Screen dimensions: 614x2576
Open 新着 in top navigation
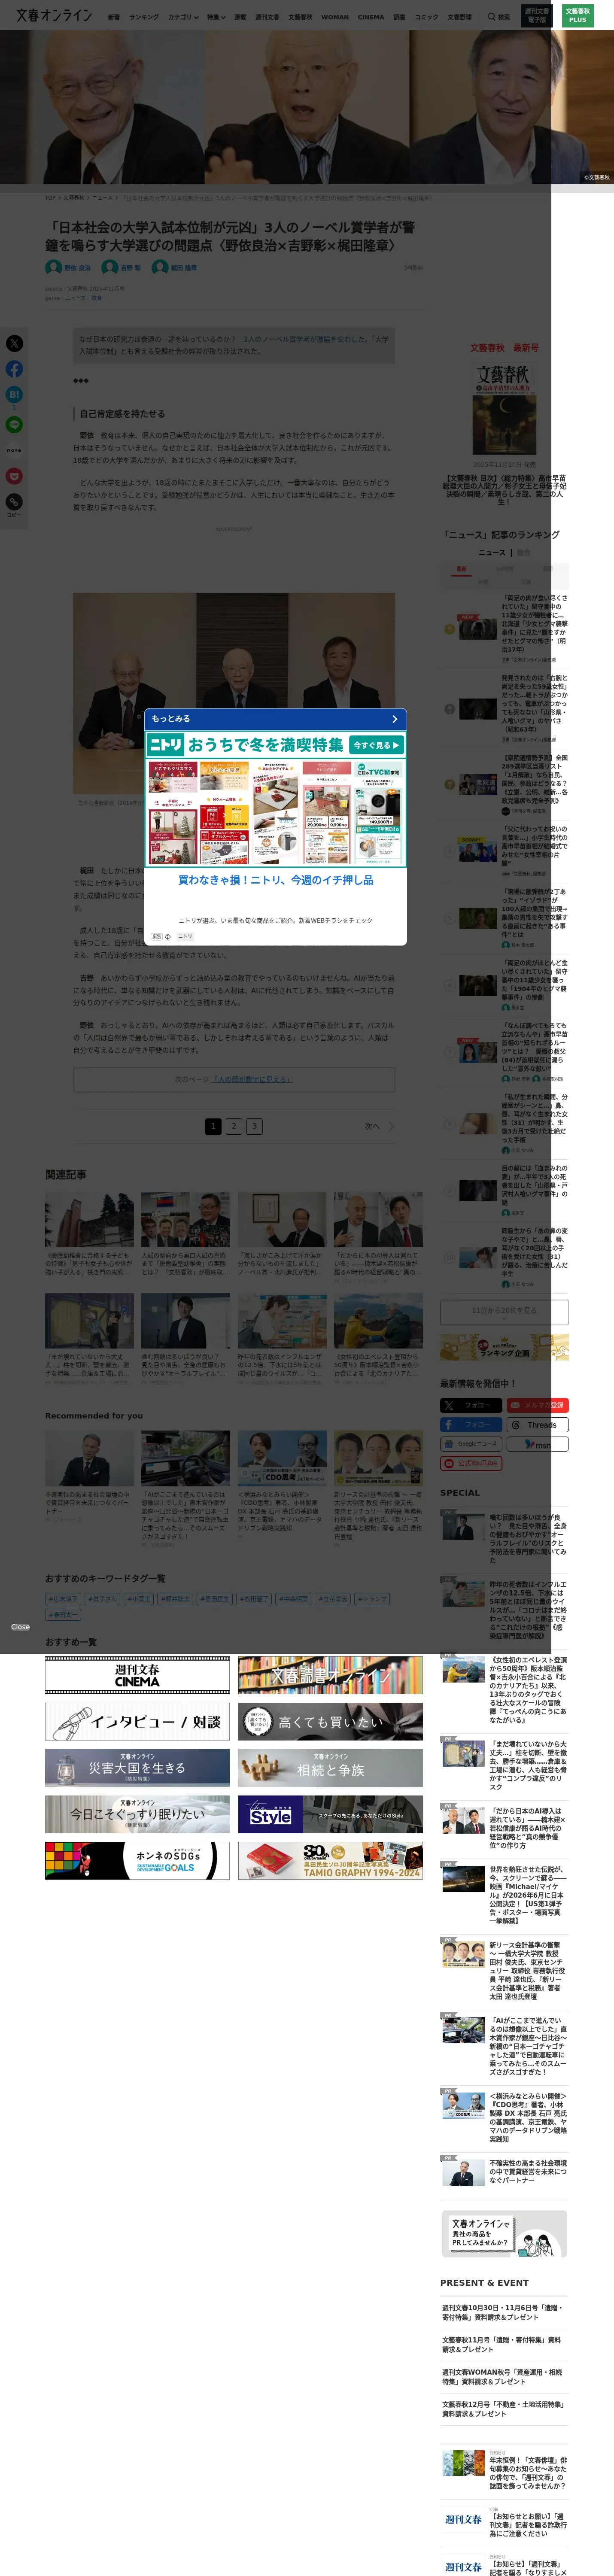pyautogui.click(x=114, y=17)
